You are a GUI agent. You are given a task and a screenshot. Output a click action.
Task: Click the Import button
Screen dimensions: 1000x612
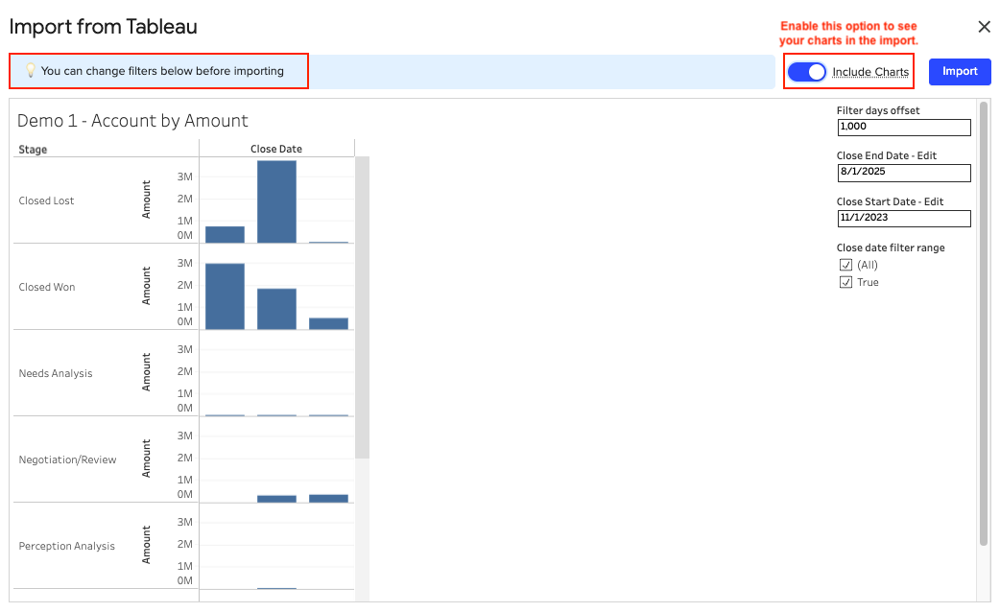click(x=959, y=71)
